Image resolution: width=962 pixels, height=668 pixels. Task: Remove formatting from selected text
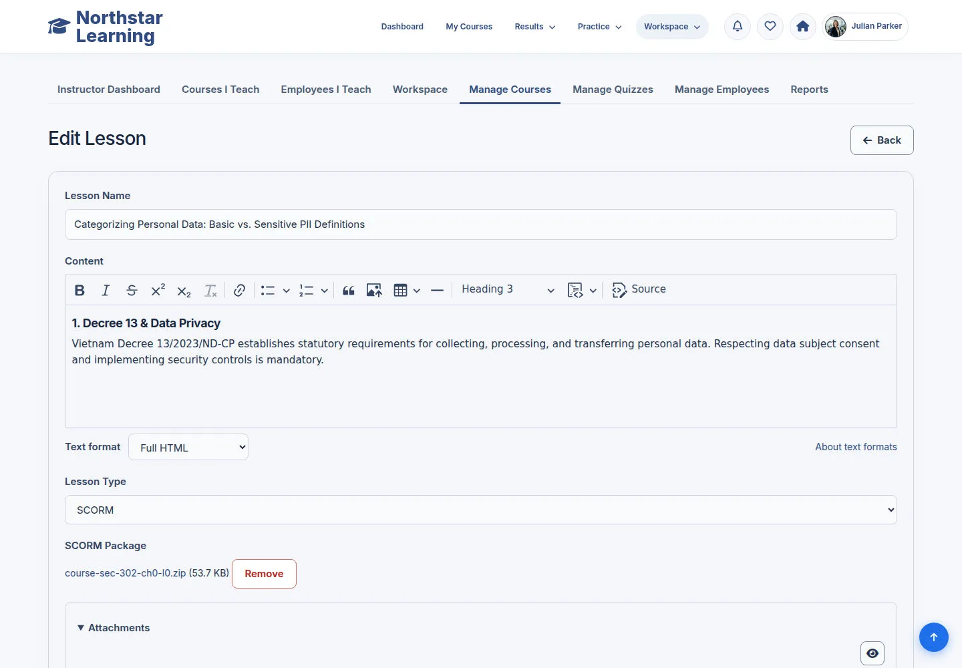click(210, 290)
